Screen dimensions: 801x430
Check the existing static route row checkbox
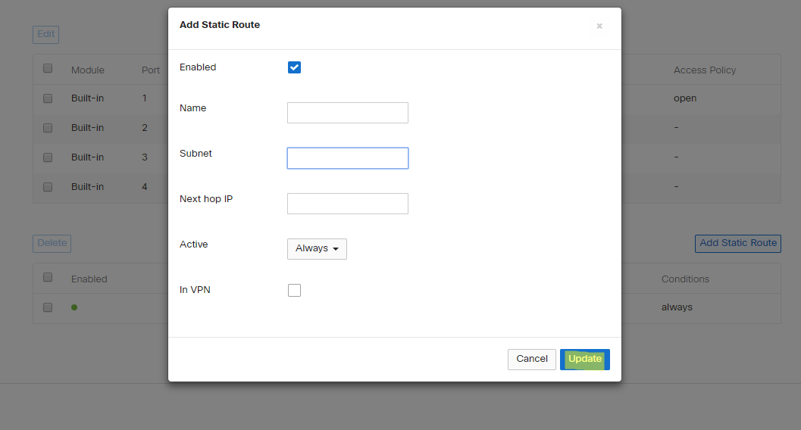[x=48, y=307]
